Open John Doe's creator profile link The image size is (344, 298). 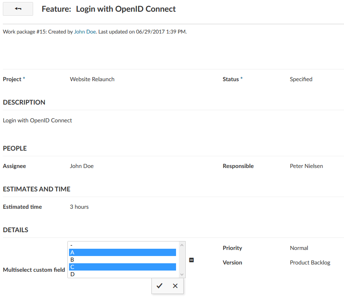(85, 31)
